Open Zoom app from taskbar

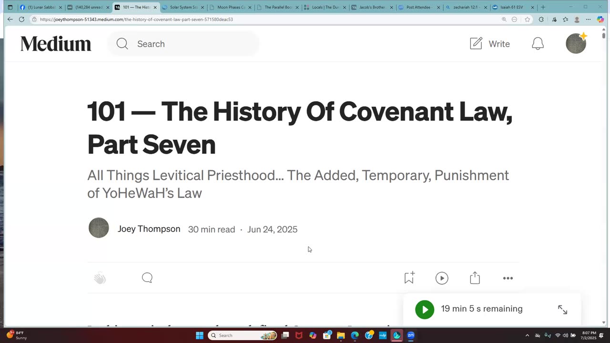[411, 335]
